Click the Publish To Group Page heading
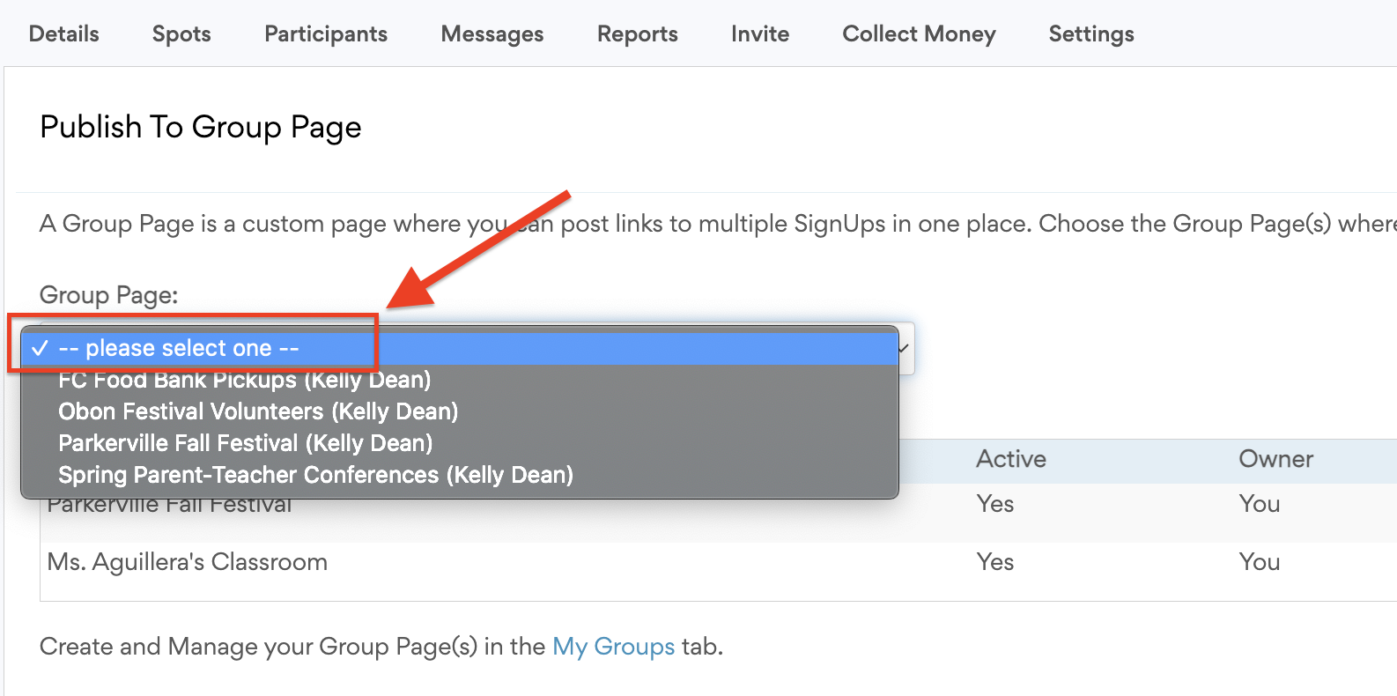This screenshot has height=696, width=1397. pos(201,128)
